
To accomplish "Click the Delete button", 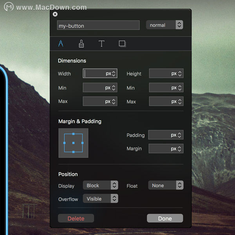I will click(76, 218).
